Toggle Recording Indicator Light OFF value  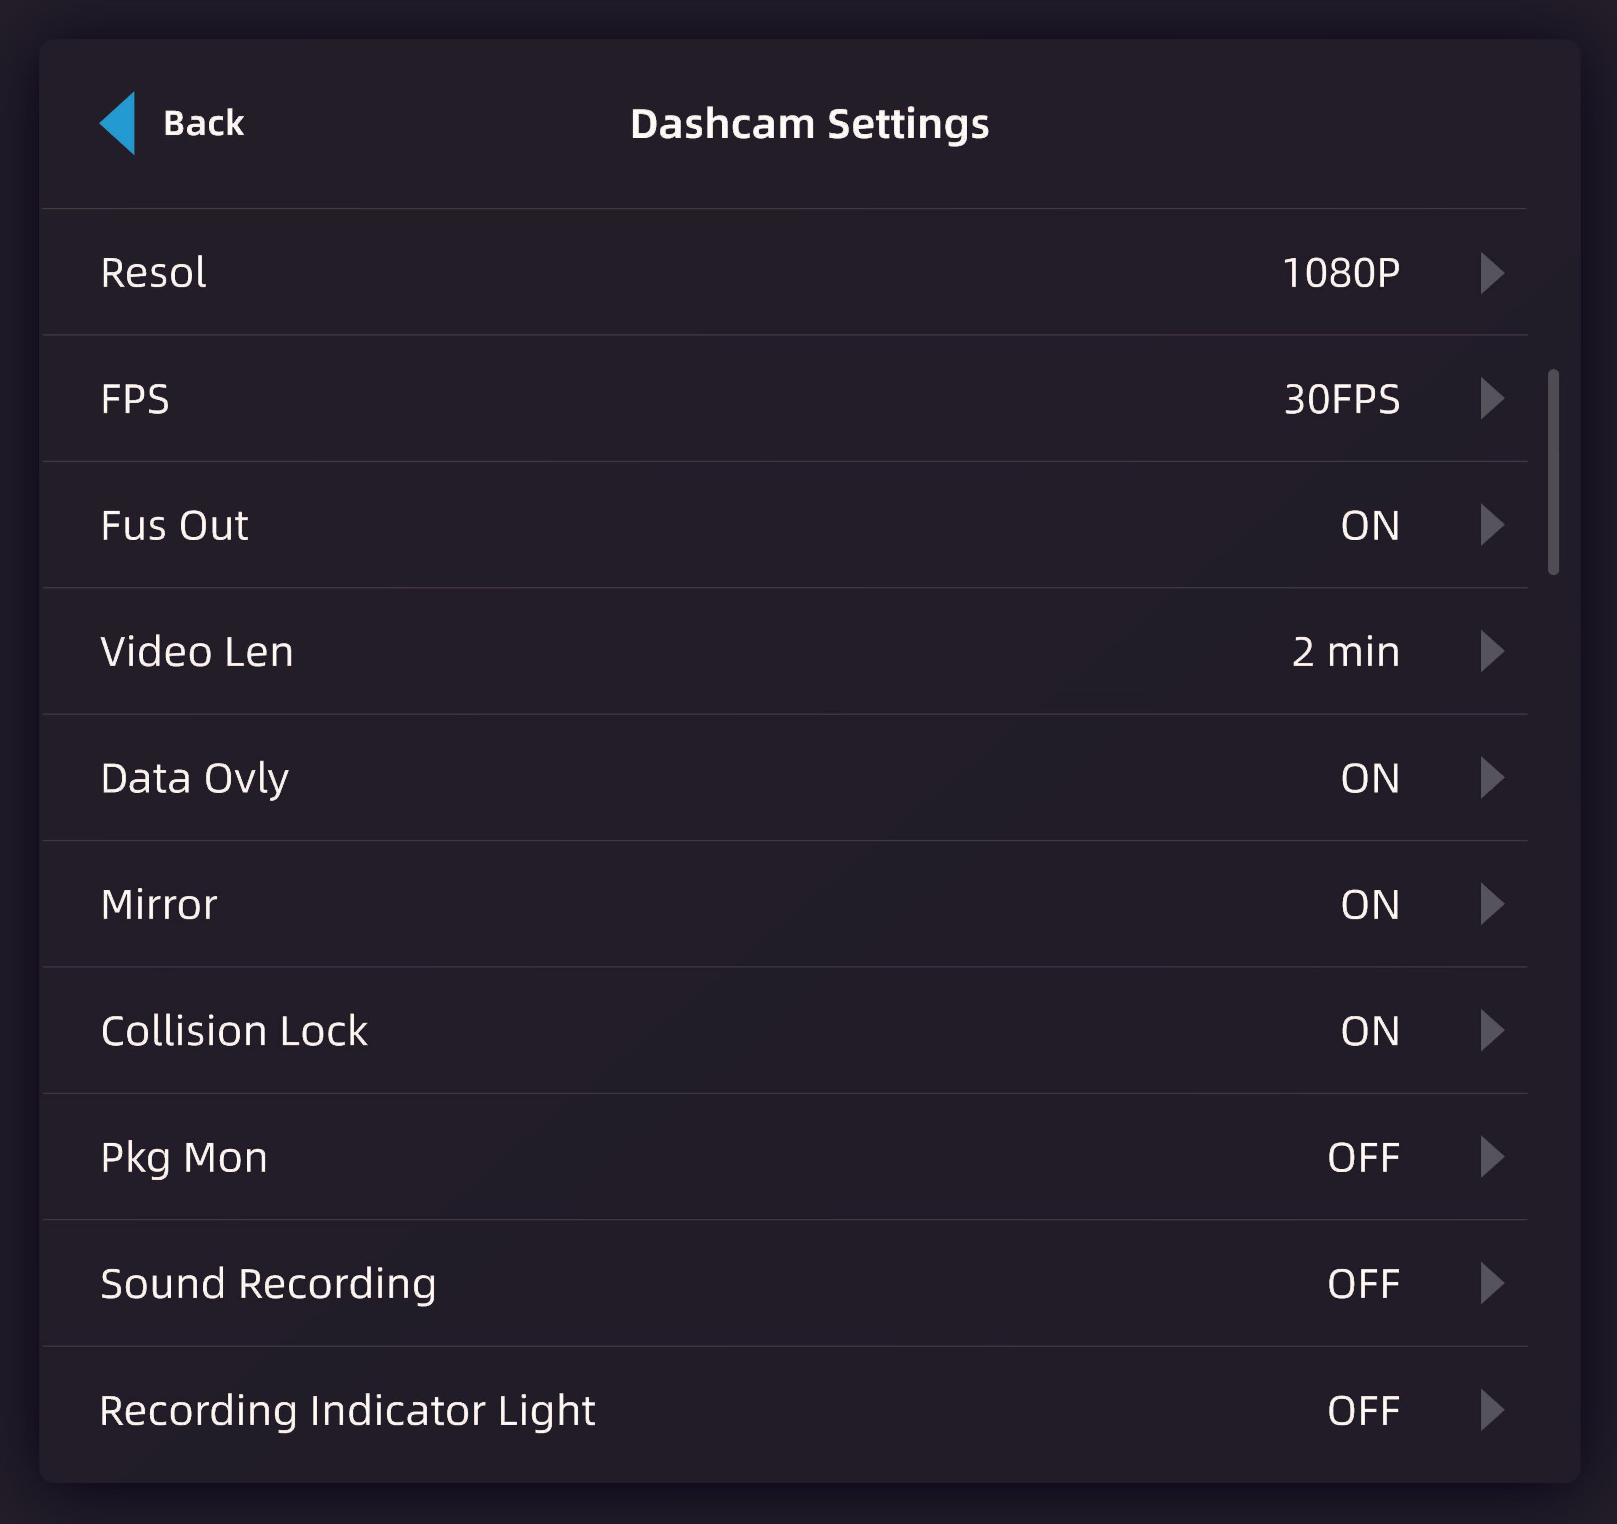coord(1363,1410)
